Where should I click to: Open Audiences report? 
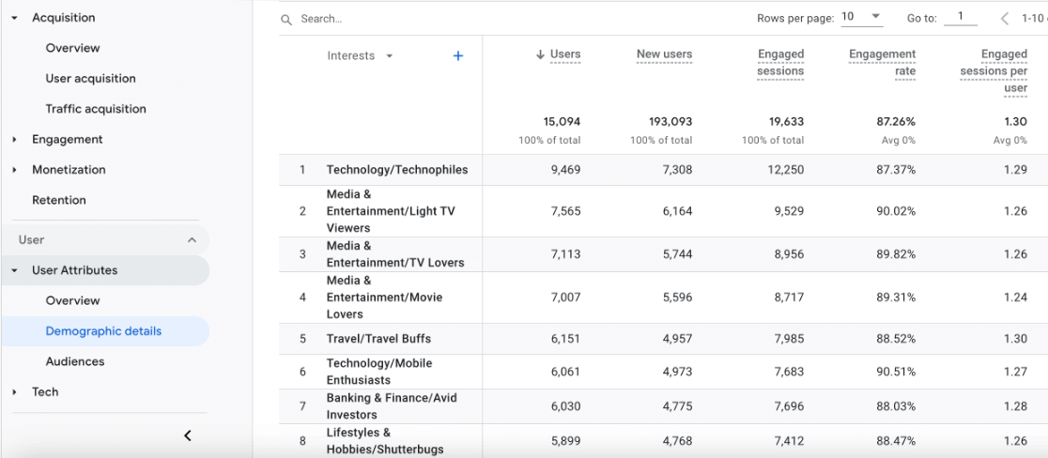pyautogui.click(x=75, y=362)
